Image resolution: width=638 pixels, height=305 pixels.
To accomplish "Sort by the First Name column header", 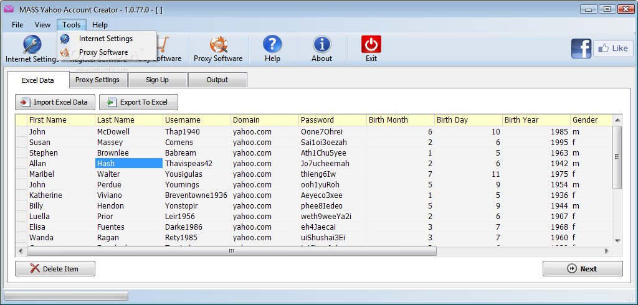I will (61, 120).
